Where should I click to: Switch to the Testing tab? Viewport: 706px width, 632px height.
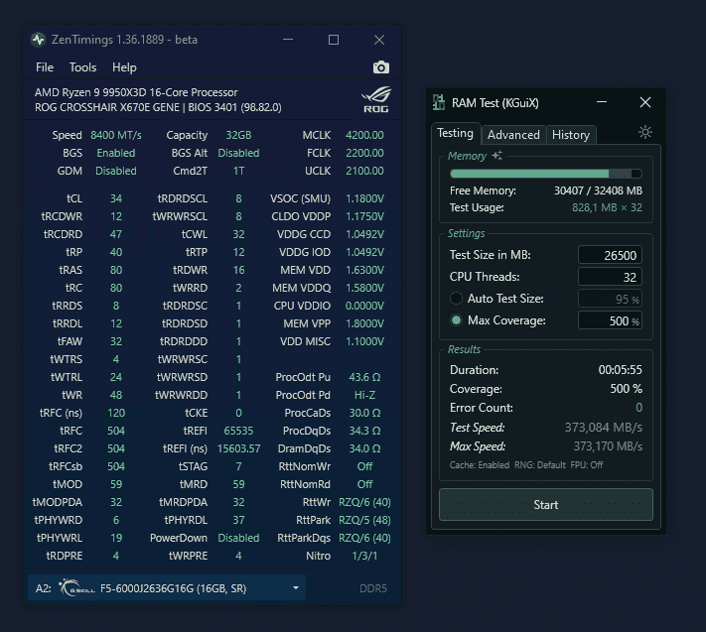tap(455, 133)
